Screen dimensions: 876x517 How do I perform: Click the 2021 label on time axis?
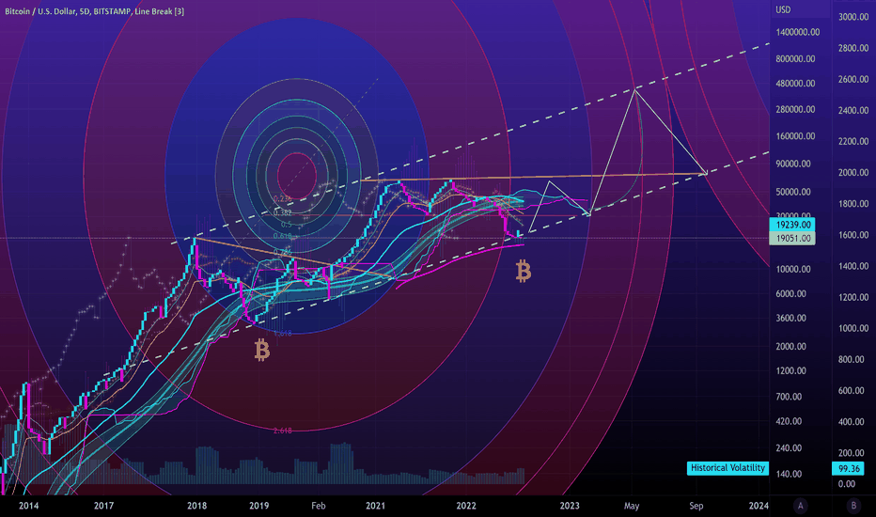click(x=375, y=506)
